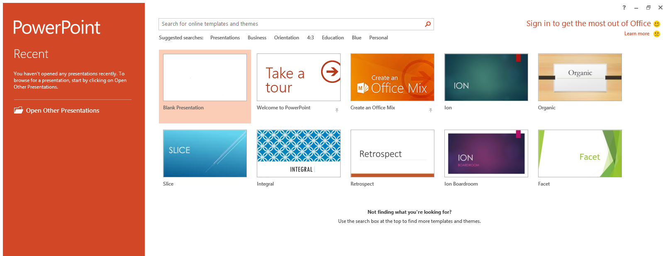663x256 pixels.
Task: Click the Suggested searches label
Action: (x=181, y=38)
